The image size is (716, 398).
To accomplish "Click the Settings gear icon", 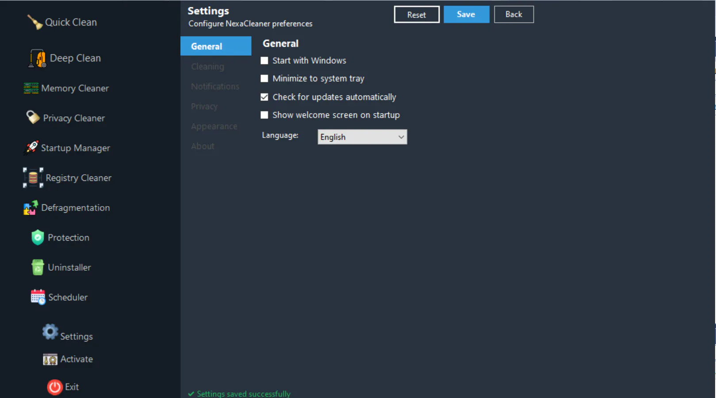I will point(50,332).
